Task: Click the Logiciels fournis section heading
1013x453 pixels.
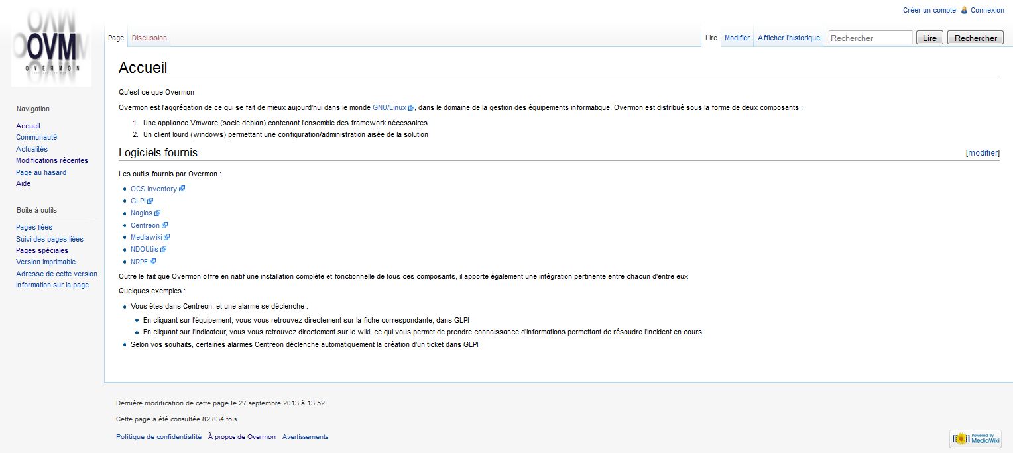Action: coord(158,153)
